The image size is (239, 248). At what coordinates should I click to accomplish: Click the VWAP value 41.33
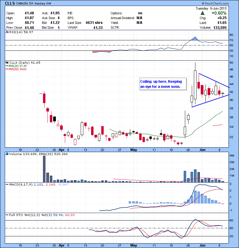pyautogui.click(x=98, y=28)
